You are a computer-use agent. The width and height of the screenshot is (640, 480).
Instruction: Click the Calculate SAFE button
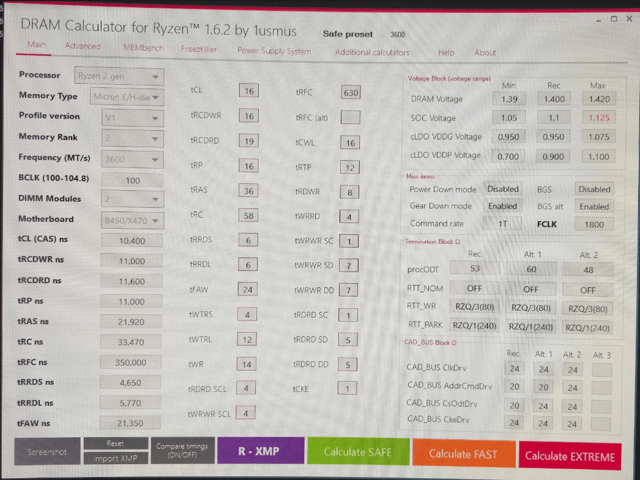pyautogui.click(x=358, y=451)
